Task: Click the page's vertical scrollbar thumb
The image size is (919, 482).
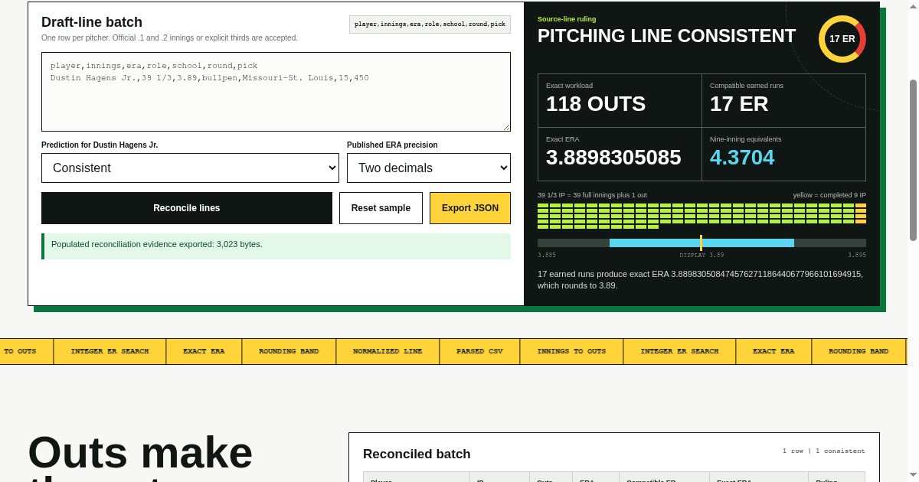Action: coord(913,160)
